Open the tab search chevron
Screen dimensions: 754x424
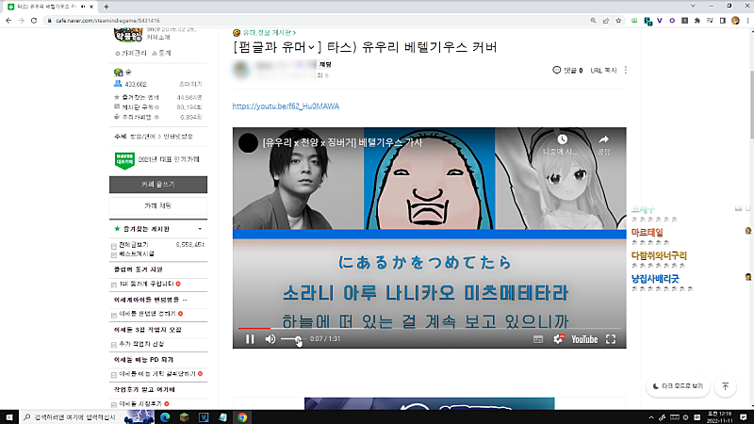coord(693,6)
